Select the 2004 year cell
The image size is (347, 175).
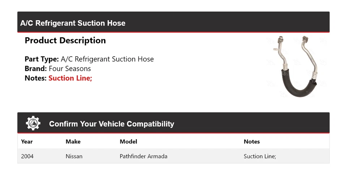(x=27, y=156)
